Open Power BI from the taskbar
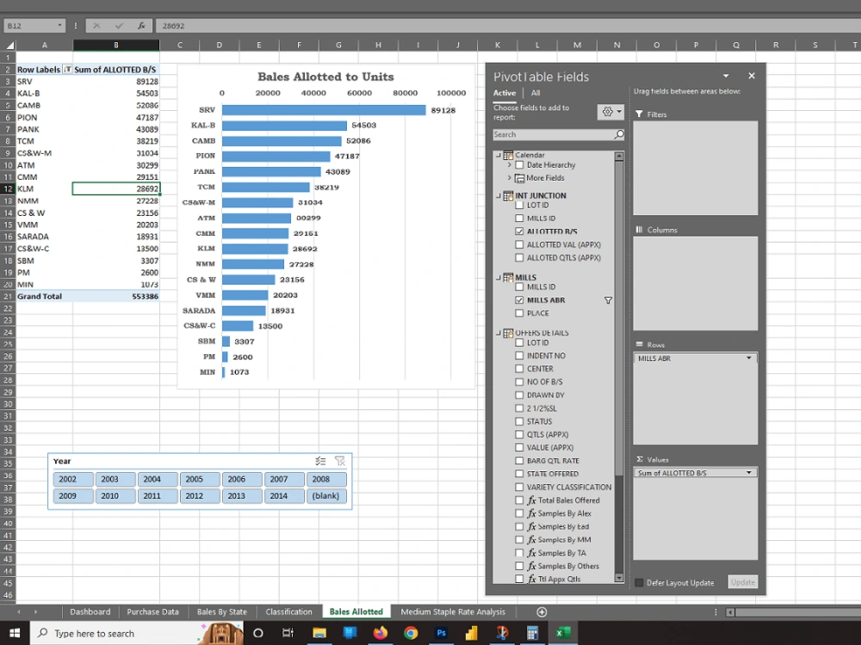Screen dimensions: 861x645 pyautogui.click(x=471, y=633)
